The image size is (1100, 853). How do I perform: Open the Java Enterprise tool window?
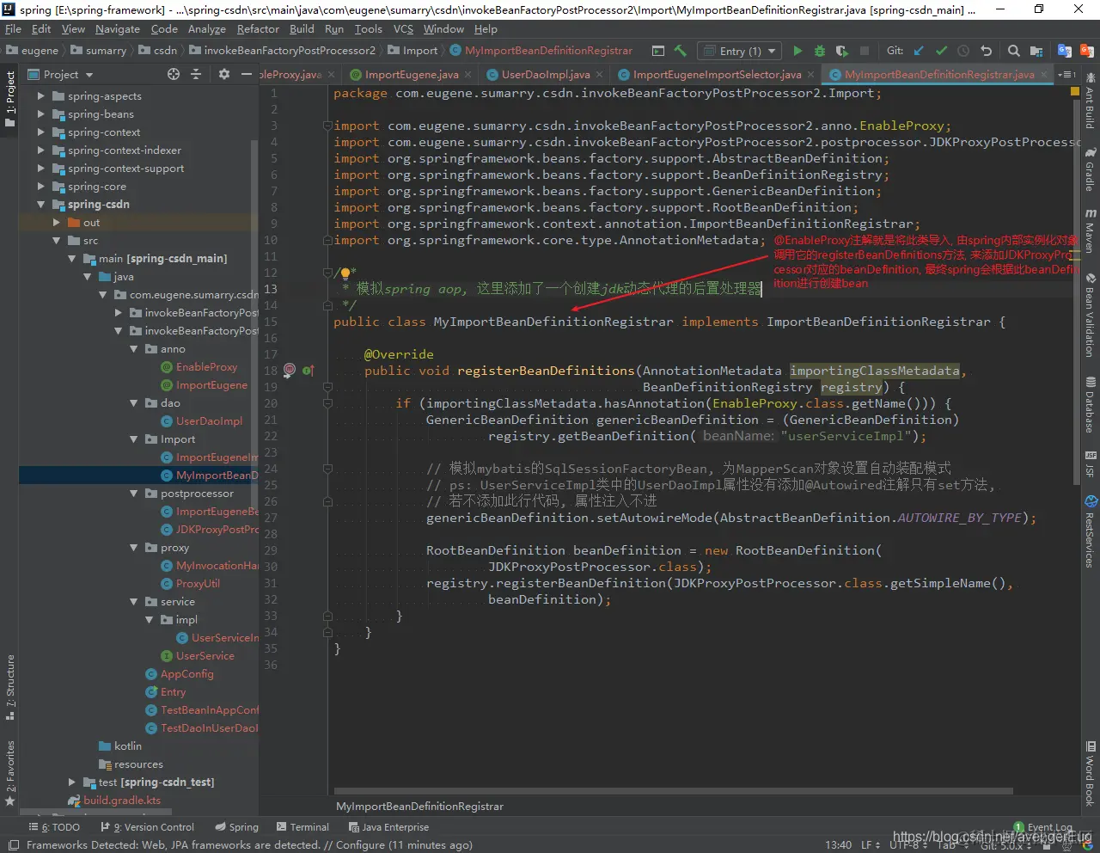click(388, 827)
